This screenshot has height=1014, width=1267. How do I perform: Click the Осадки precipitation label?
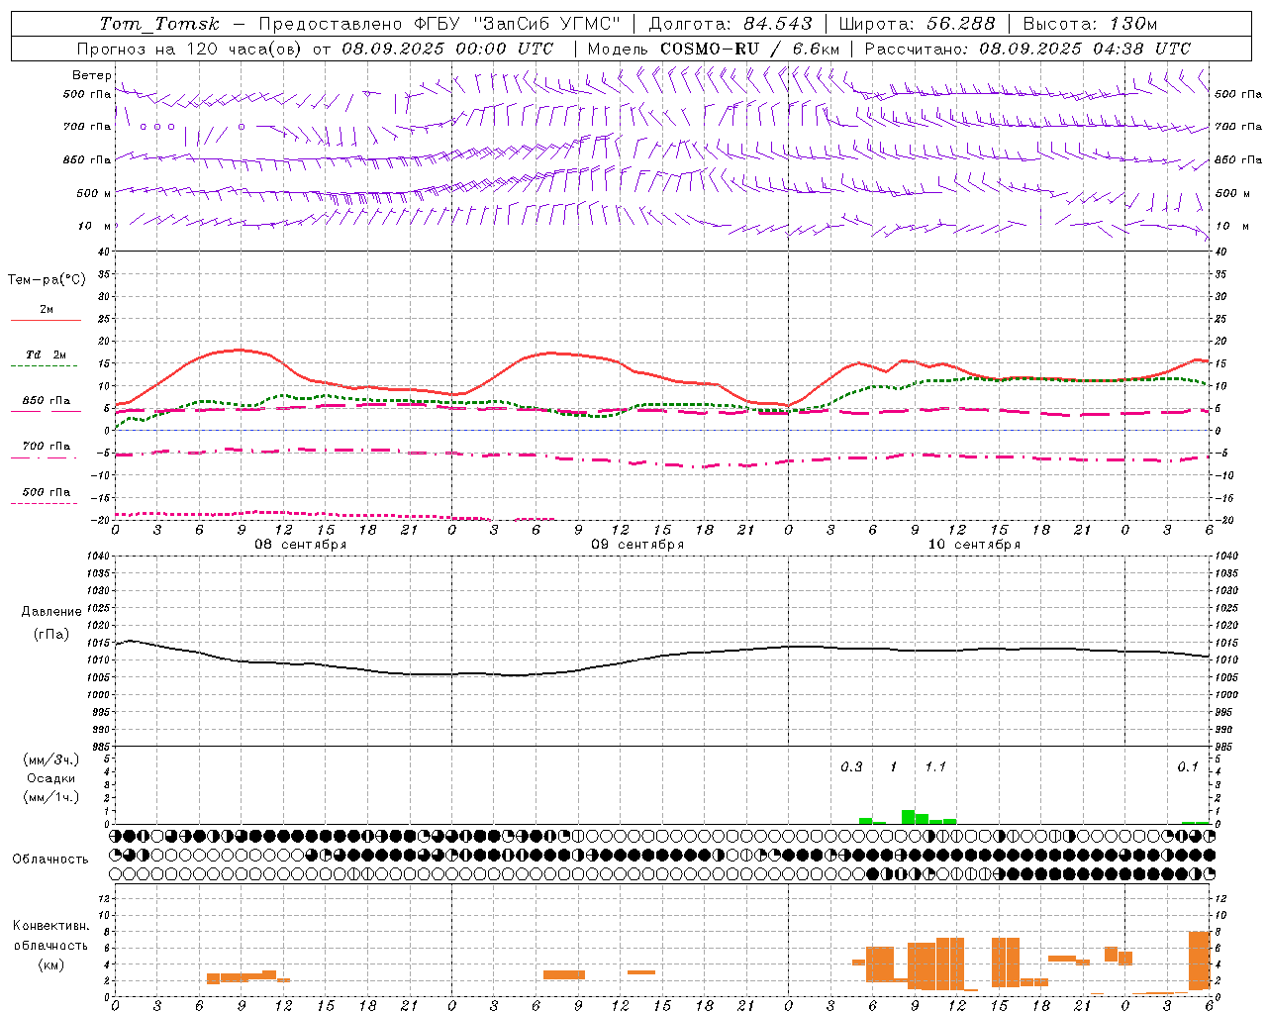point(50,778)
